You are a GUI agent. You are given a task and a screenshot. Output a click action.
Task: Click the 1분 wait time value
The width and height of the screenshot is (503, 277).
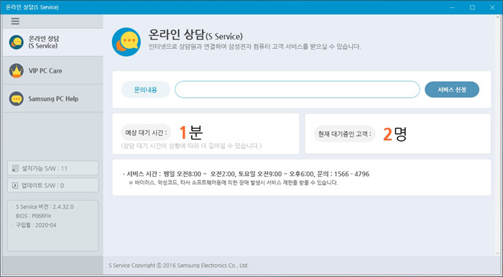click(191, 132)
